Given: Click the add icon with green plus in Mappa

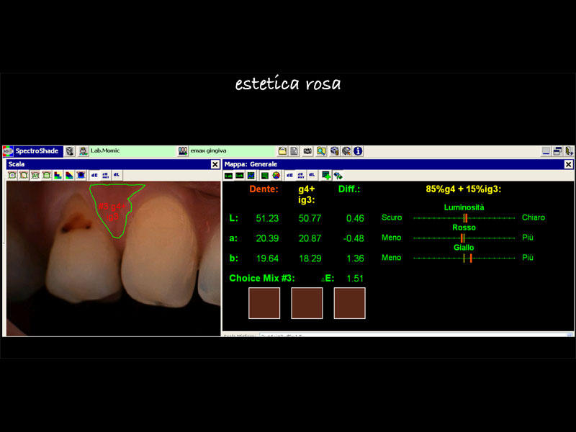Looking at the screenshot, I should pos(326,176).
